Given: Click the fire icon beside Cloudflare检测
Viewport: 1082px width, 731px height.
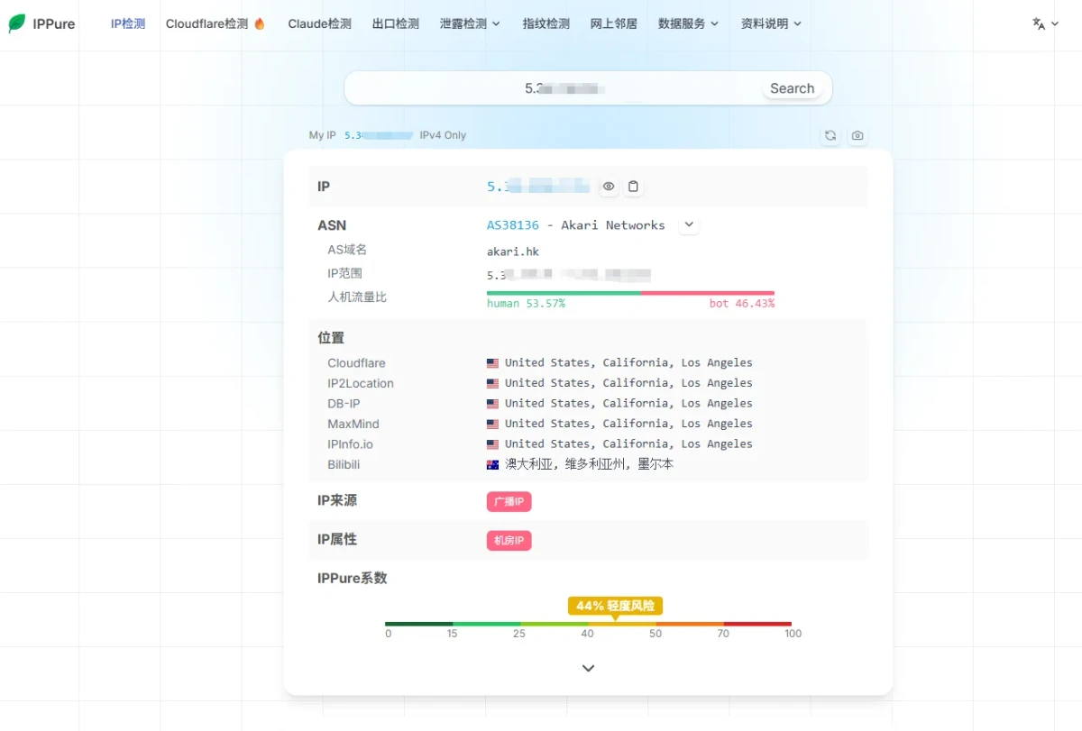Looking at the screenshot, I should click(x=260, y=24).
